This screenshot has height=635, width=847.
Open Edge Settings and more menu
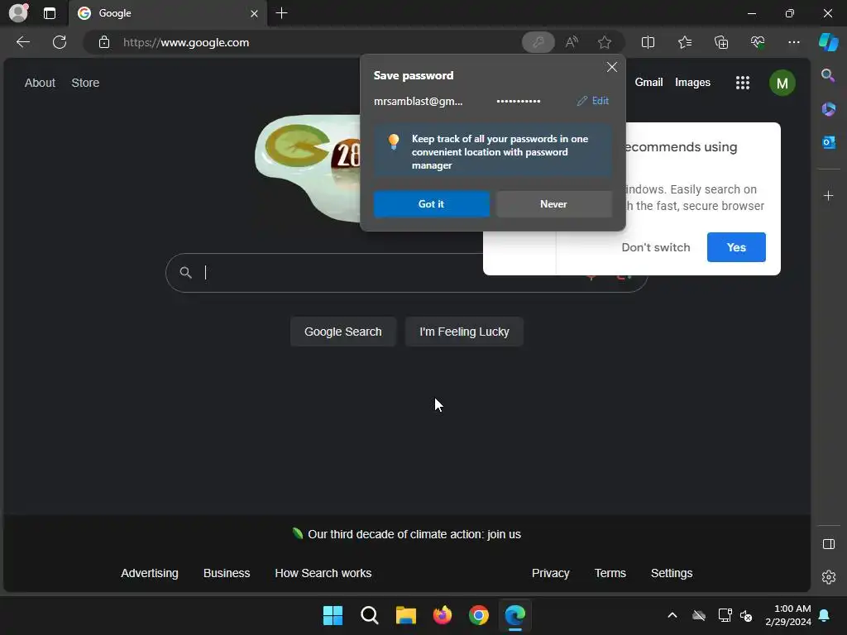pos(793,42)
